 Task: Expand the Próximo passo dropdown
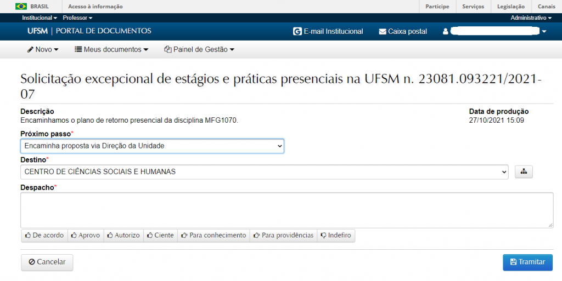click(x=152, y=146)
